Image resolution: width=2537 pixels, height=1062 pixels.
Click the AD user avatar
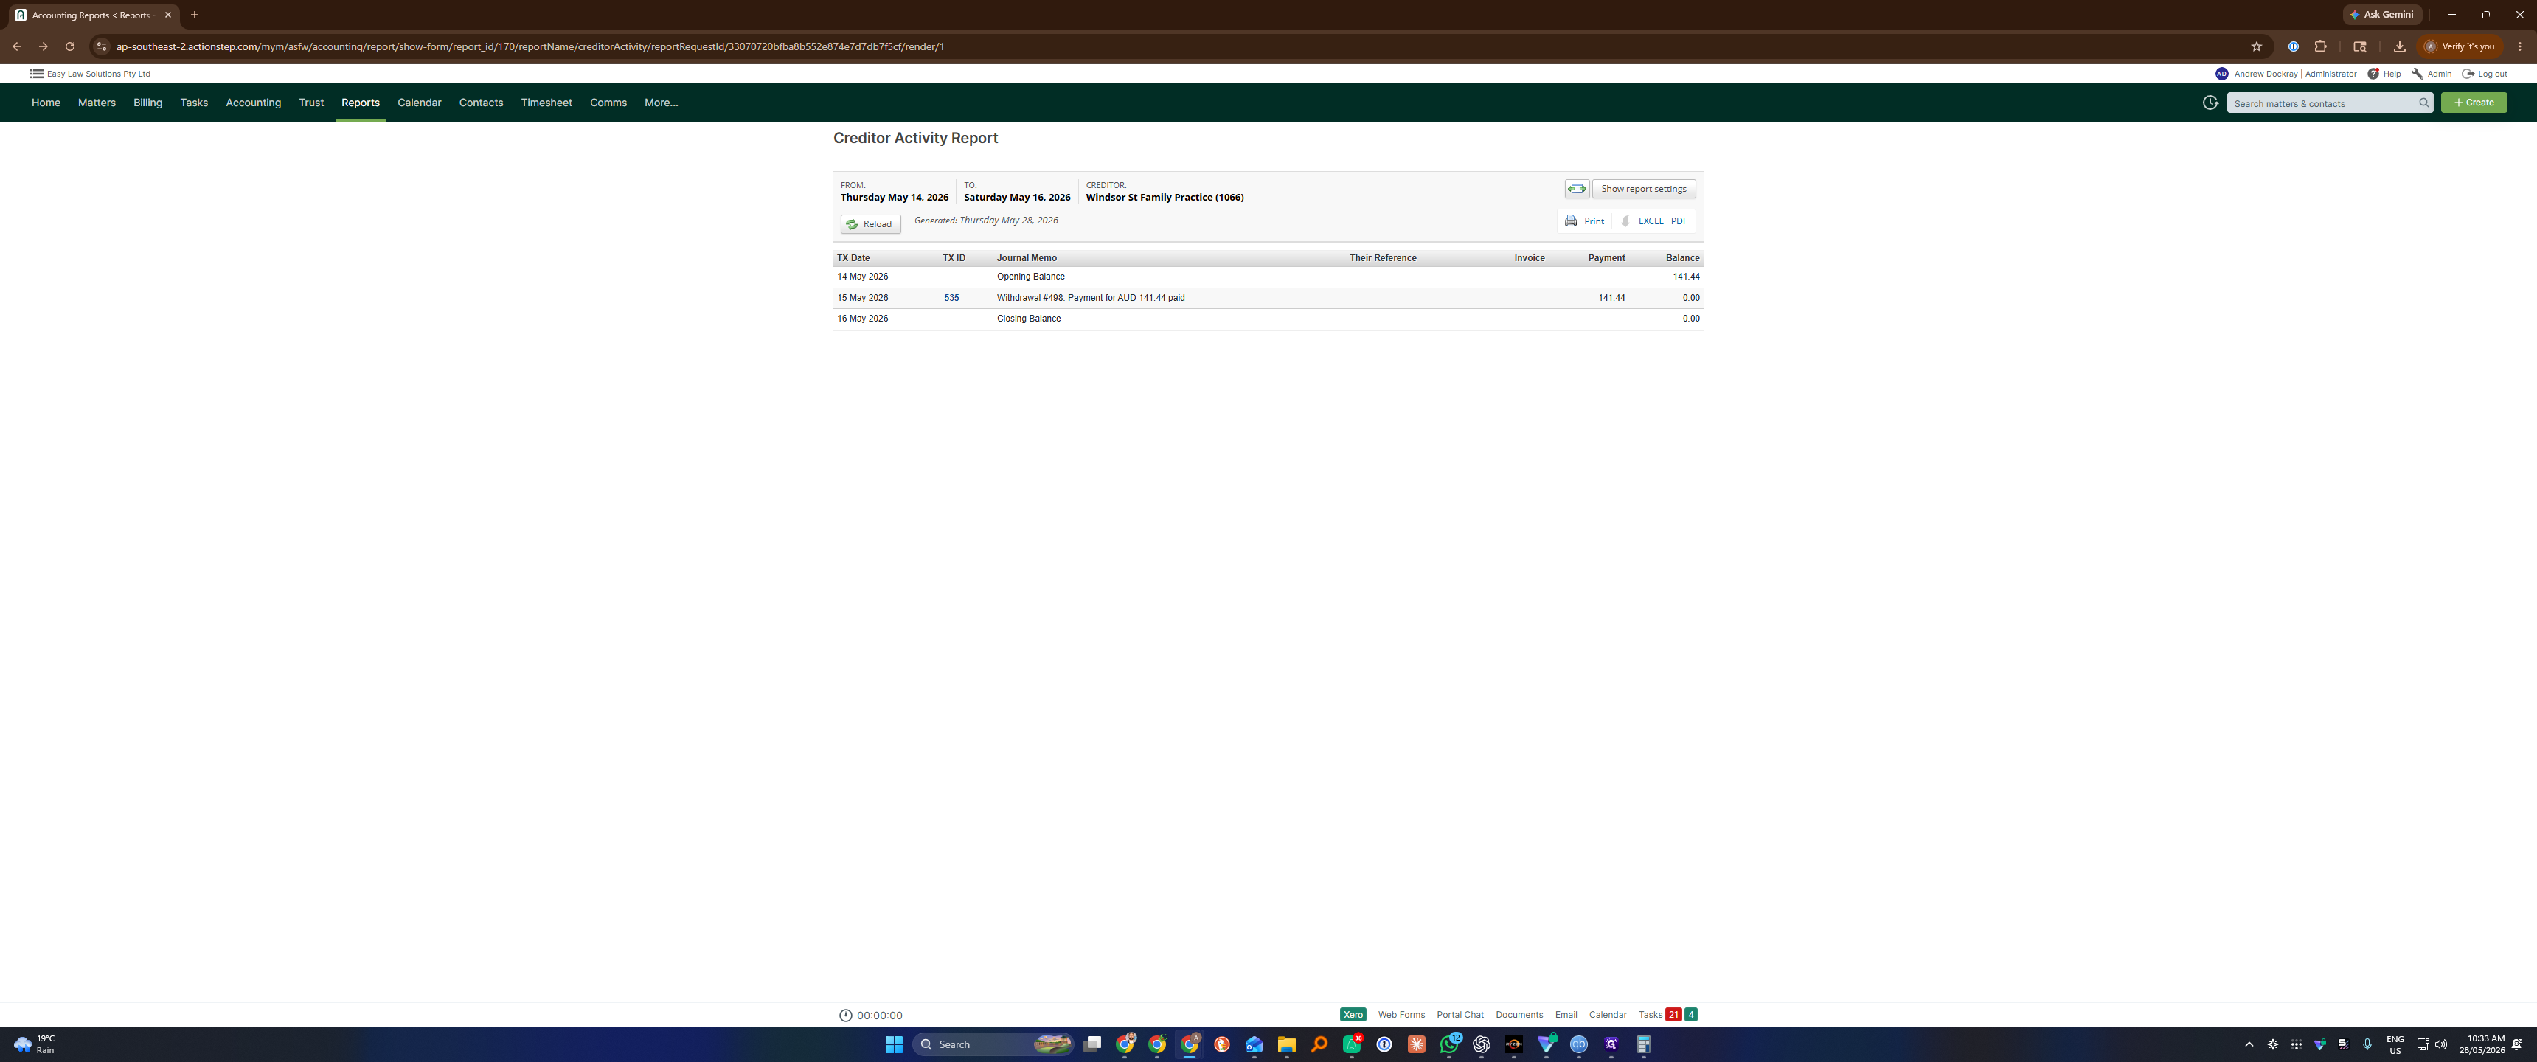[2222, 74]
